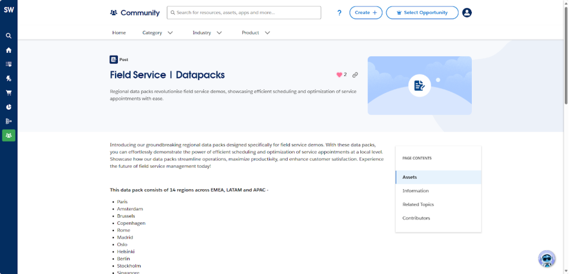Click the search resources input field

(x=244, y=13)
